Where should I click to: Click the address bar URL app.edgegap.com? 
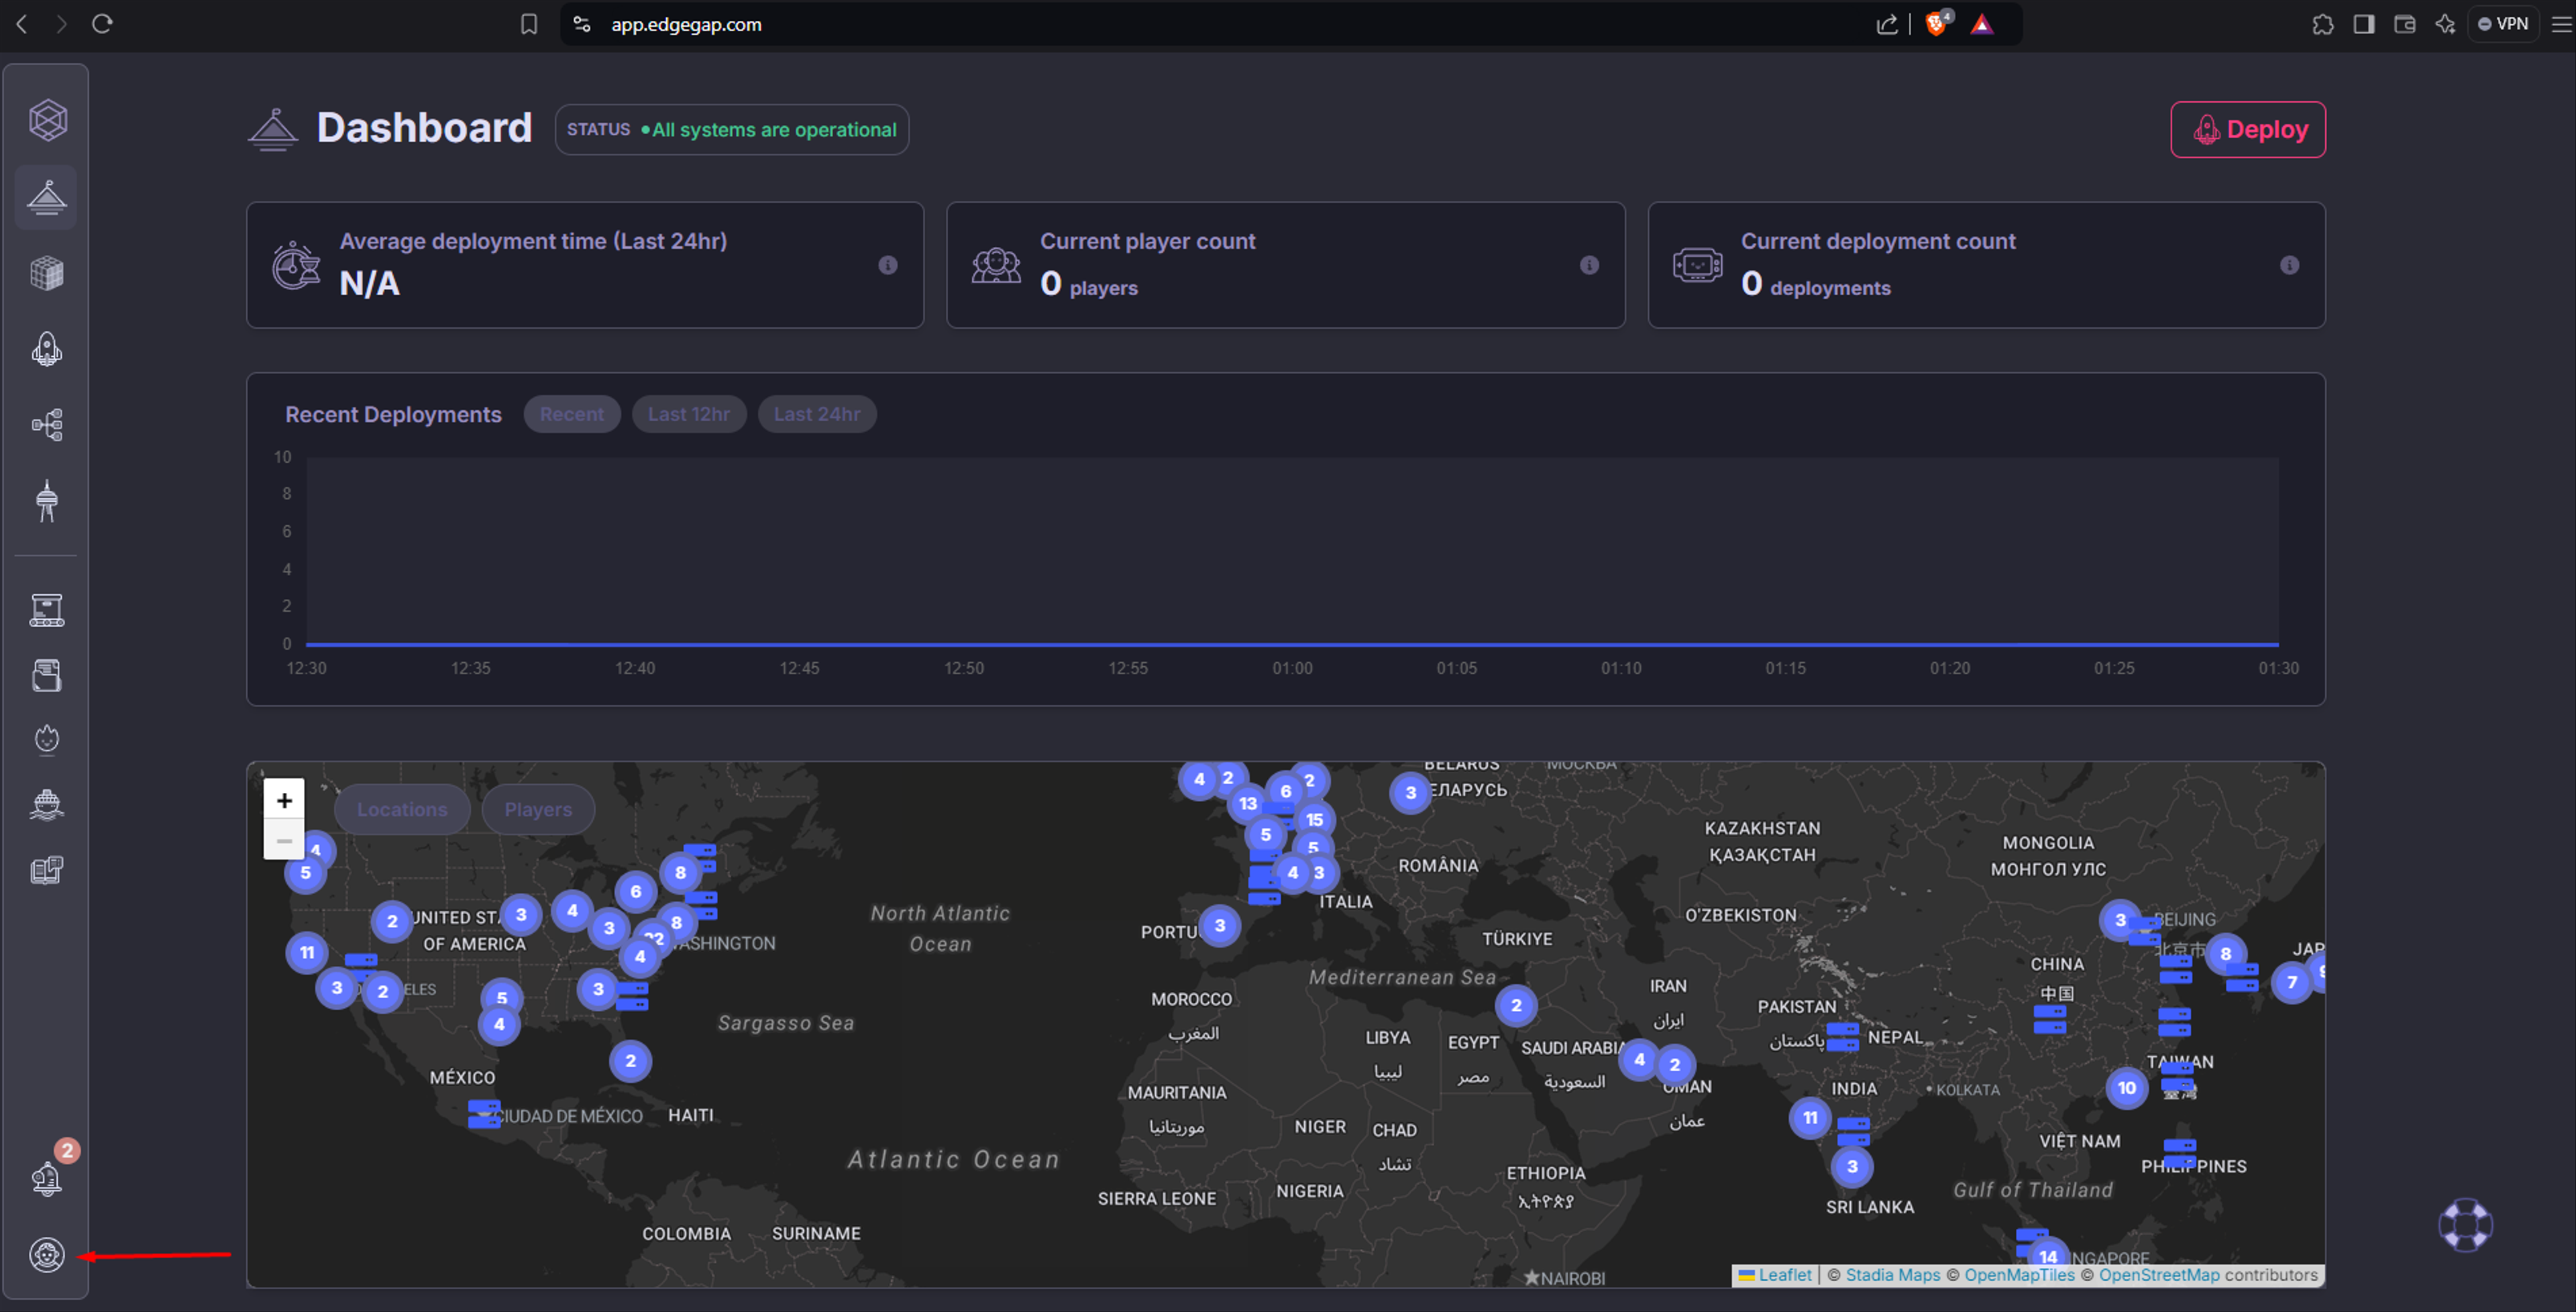pyautogui.click(x=686, y=24)
